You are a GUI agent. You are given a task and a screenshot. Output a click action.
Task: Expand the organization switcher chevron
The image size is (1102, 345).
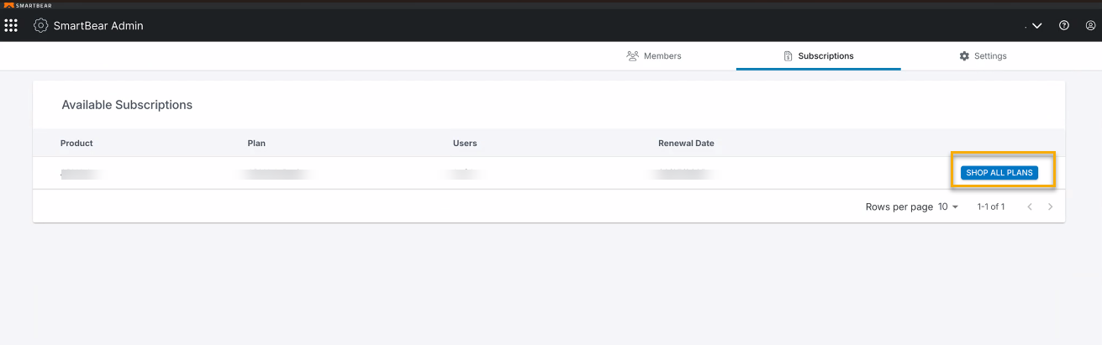coord(1037,26)
